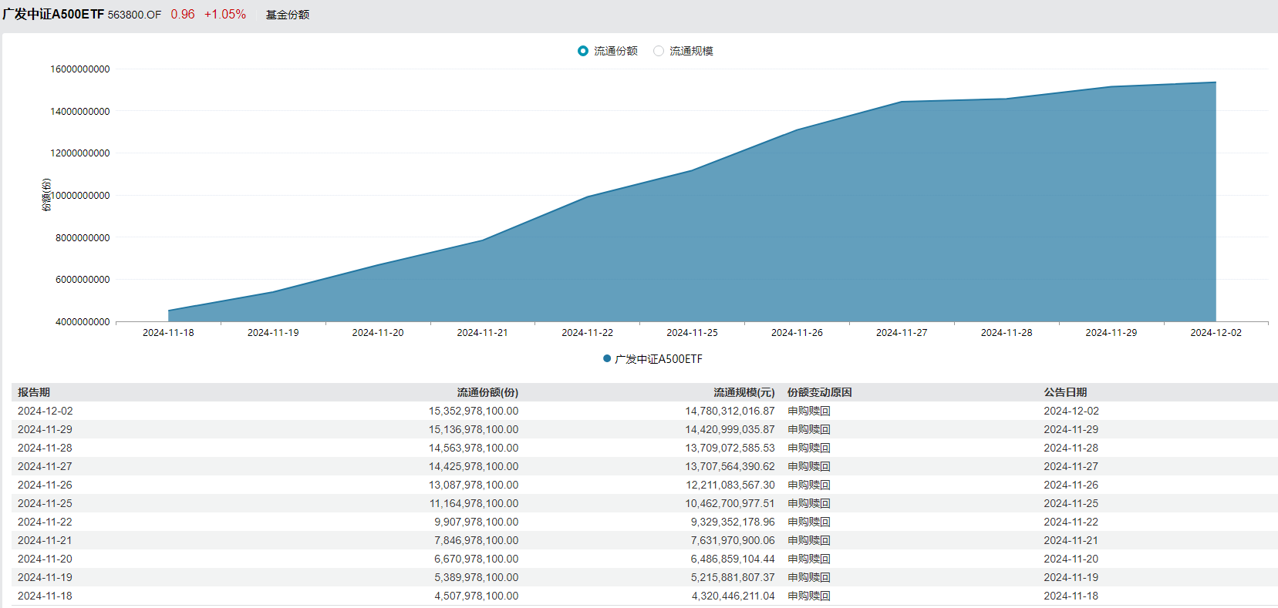The height and width of the screenshot is (608, 1278).
Task: Click the scale value 9,329,352,178.96
Action: (x=733, y=522)
